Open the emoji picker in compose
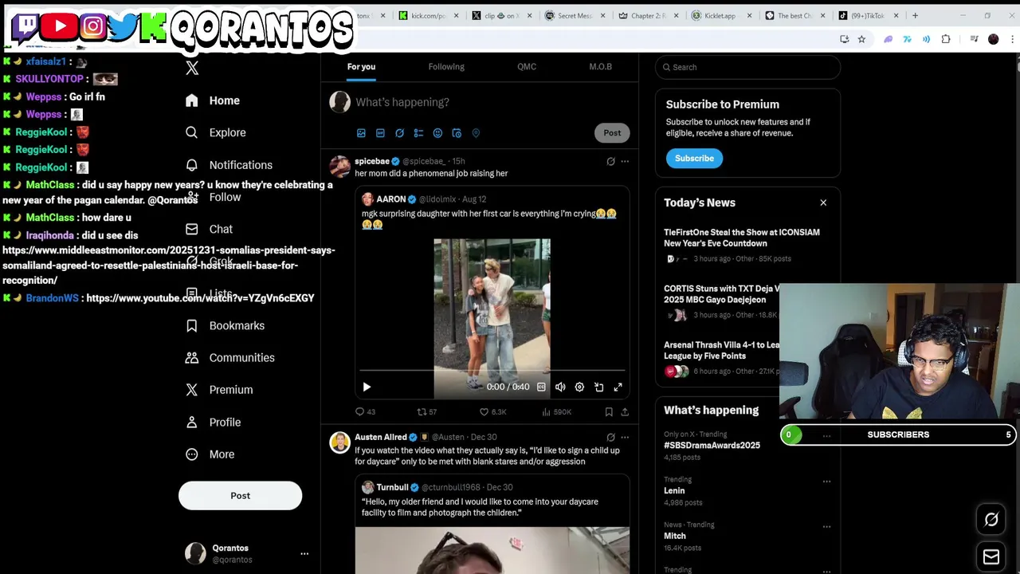 coord(437,133)
